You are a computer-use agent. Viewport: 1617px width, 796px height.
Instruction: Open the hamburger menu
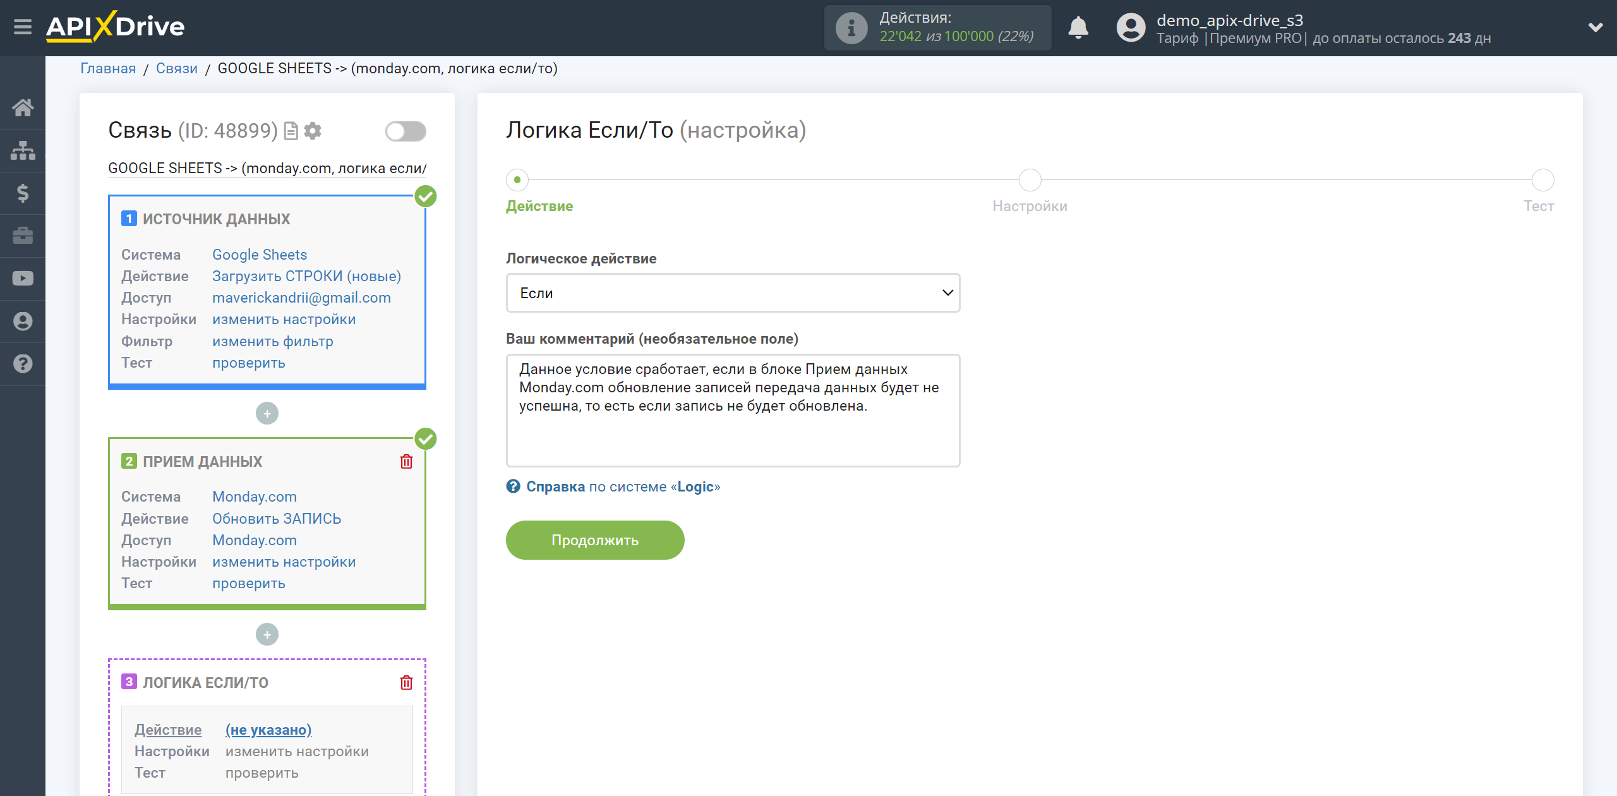coord(23,27)
